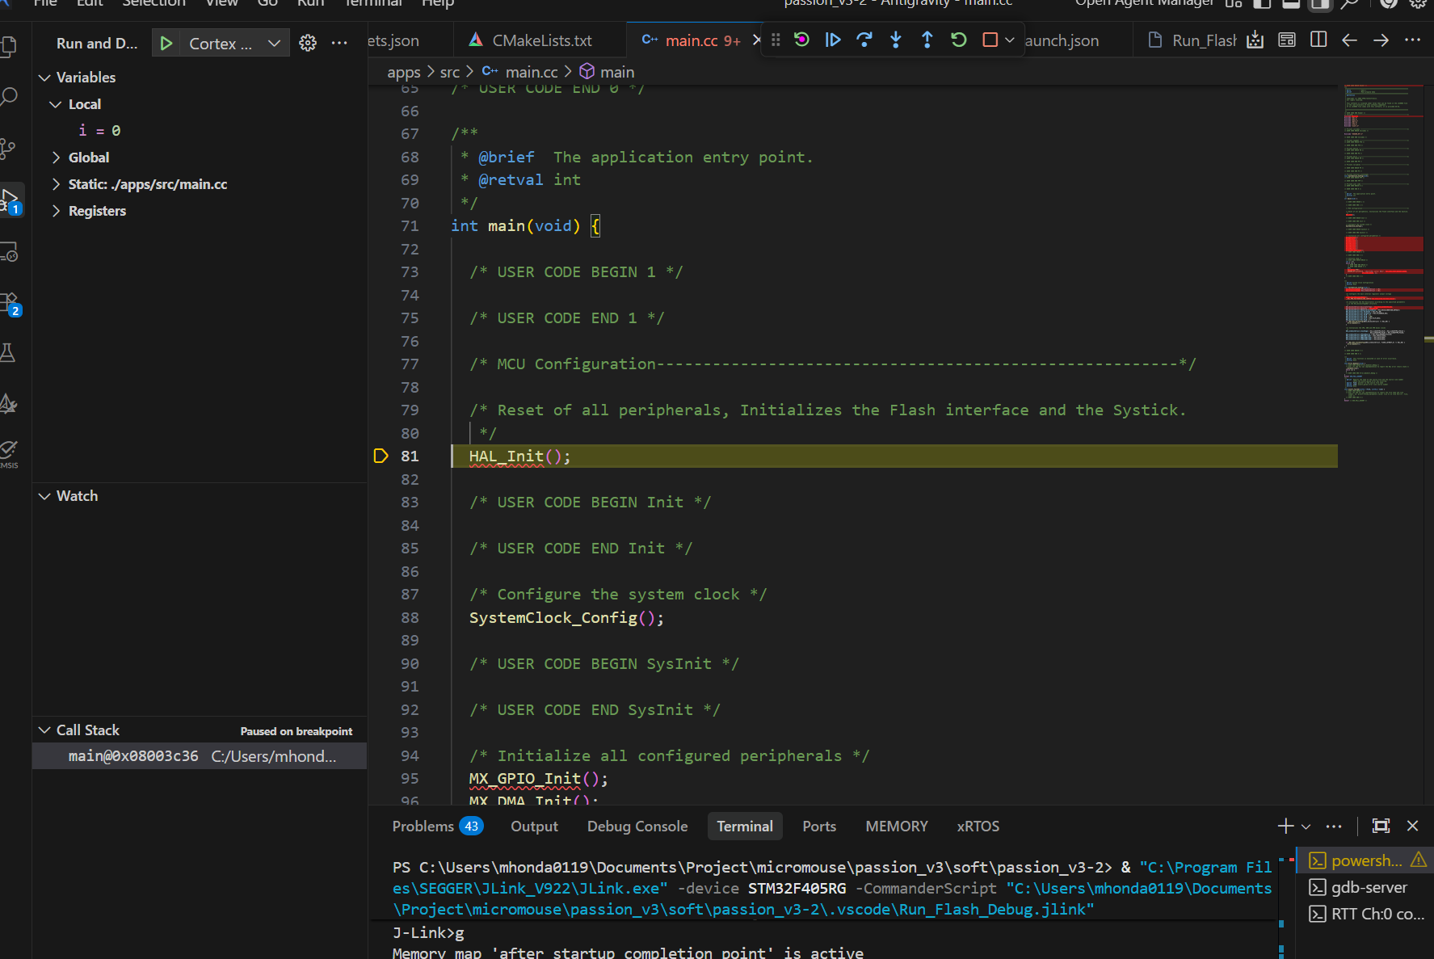Collapse the Call Stack section
The image size is (1434, 959).
click(45, 730)
